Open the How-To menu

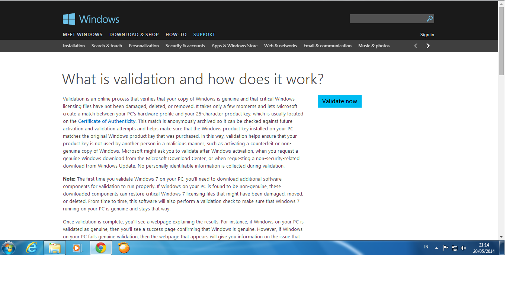click(176, 35)
